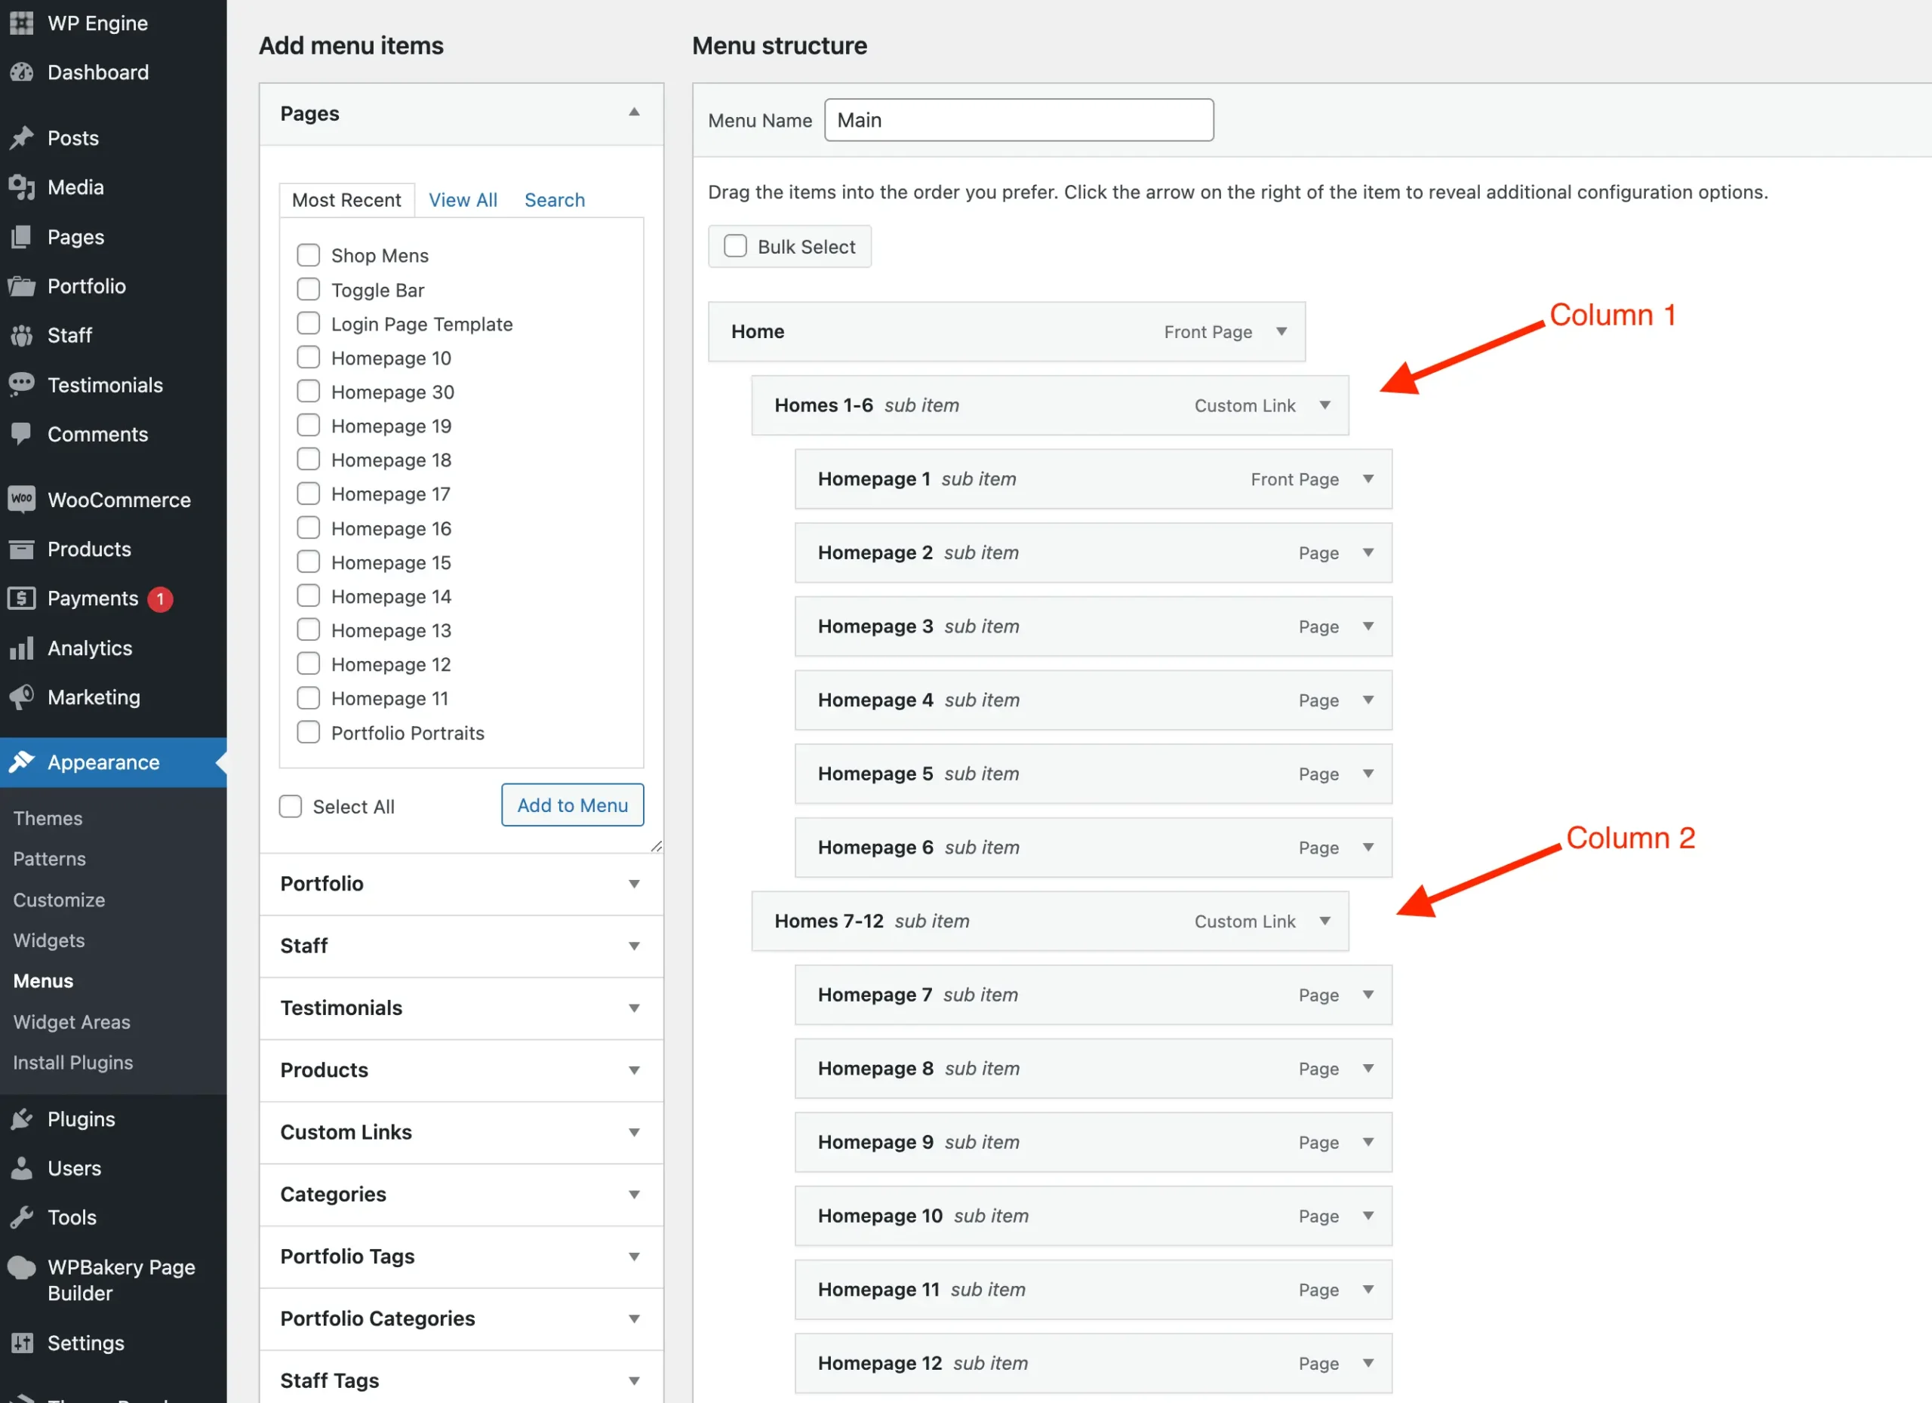Expand the Homes 1-6 menu item options
This screenshot has width=1932, height=1403.
(x=1324, y=405)
